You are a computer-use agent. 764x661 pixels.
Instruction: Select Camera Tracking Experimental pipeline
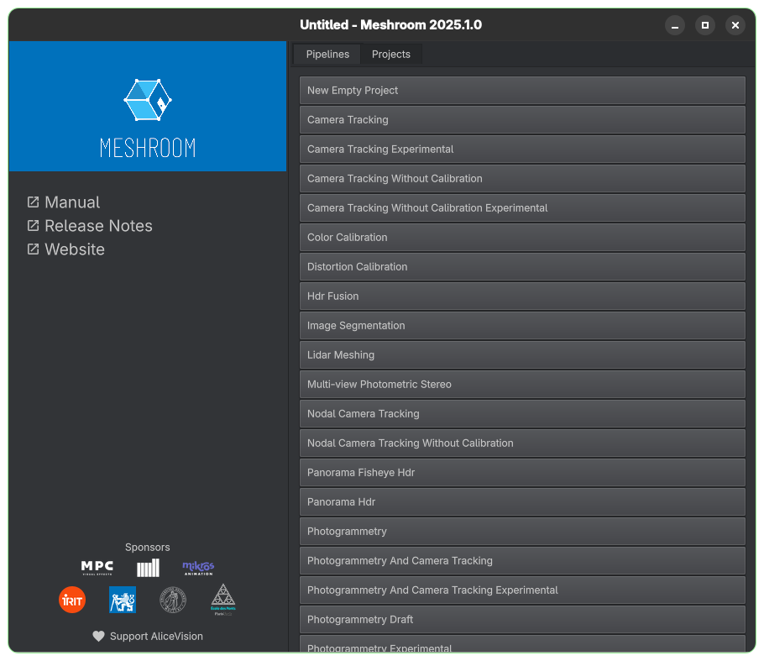[x=522, y=150]
